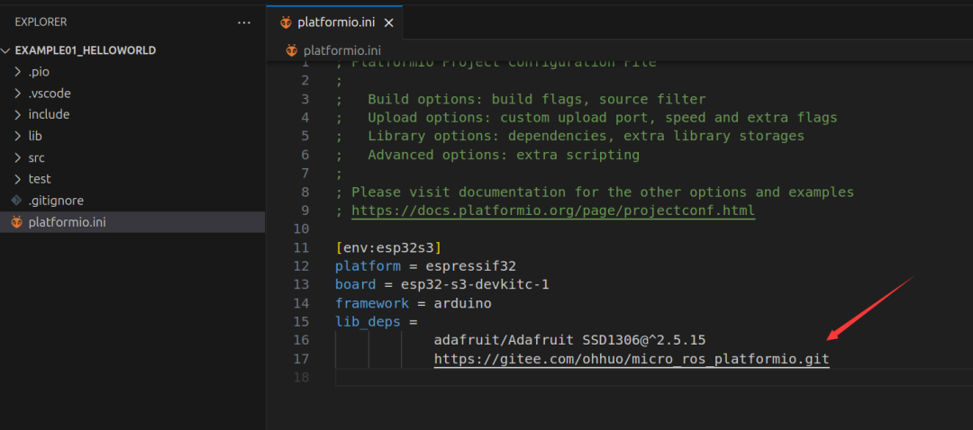Click the 'Please visit documentation' comment line
The height and width of the screenshot is (430, 973).
coord(595,193)
